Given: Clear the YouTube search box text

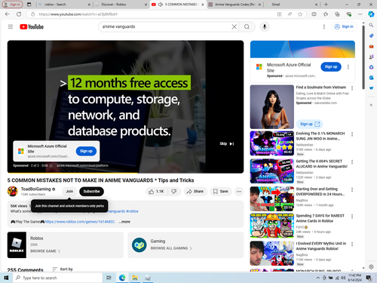Looking at the screenshot, I should (x=234, y=26).
